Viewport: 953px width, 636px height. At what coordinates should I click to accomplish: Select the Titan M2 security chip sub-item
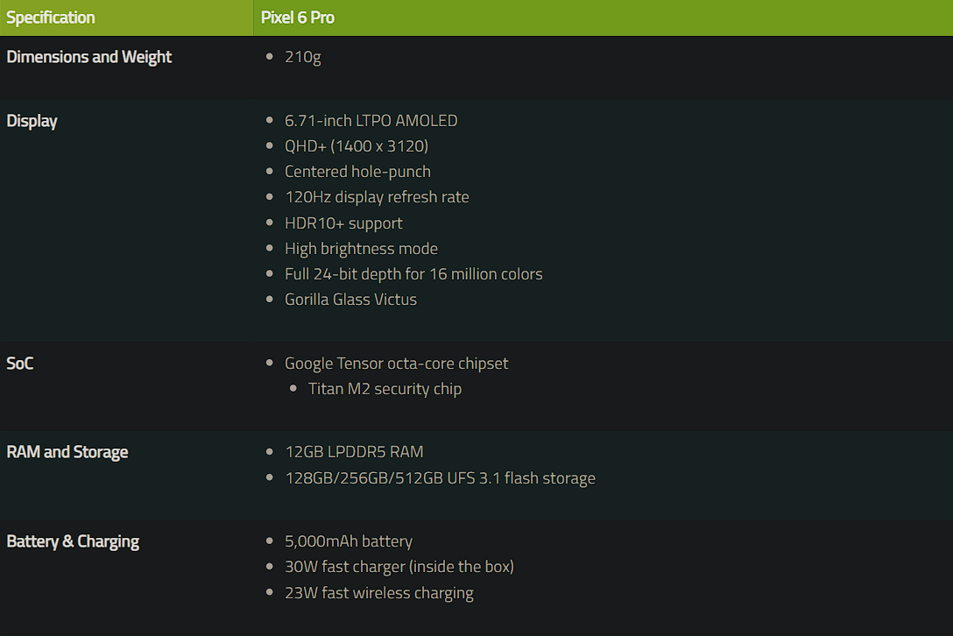tap(385, 389)
